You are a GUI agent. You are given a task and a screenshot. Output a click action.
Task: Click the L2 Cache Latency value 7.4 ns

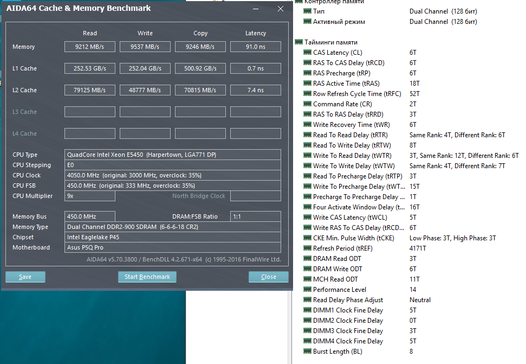[x=256, y=90]
